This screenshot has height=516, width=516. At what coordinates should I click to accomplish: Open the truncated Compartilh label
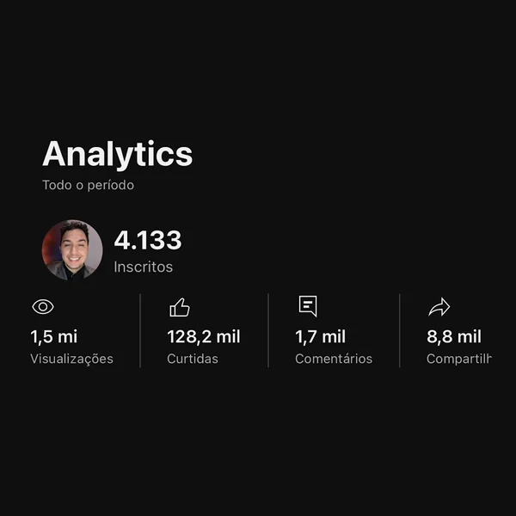click(459, 359)
